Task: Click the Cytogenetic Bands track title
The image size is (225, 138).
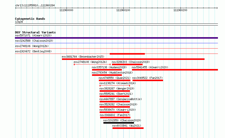Action: 30,19
